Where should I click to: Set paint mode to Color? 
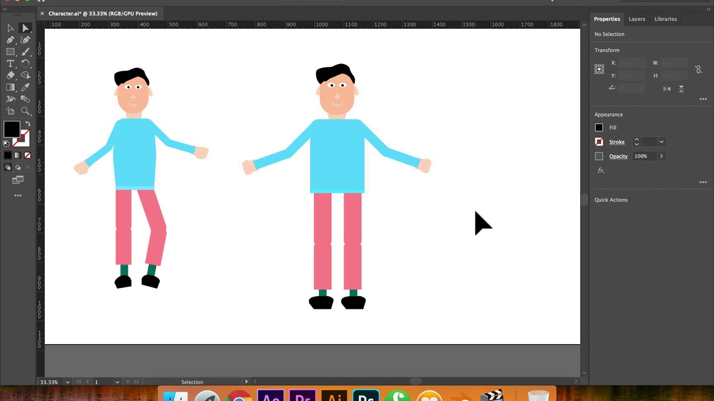(x=8, y=155)
